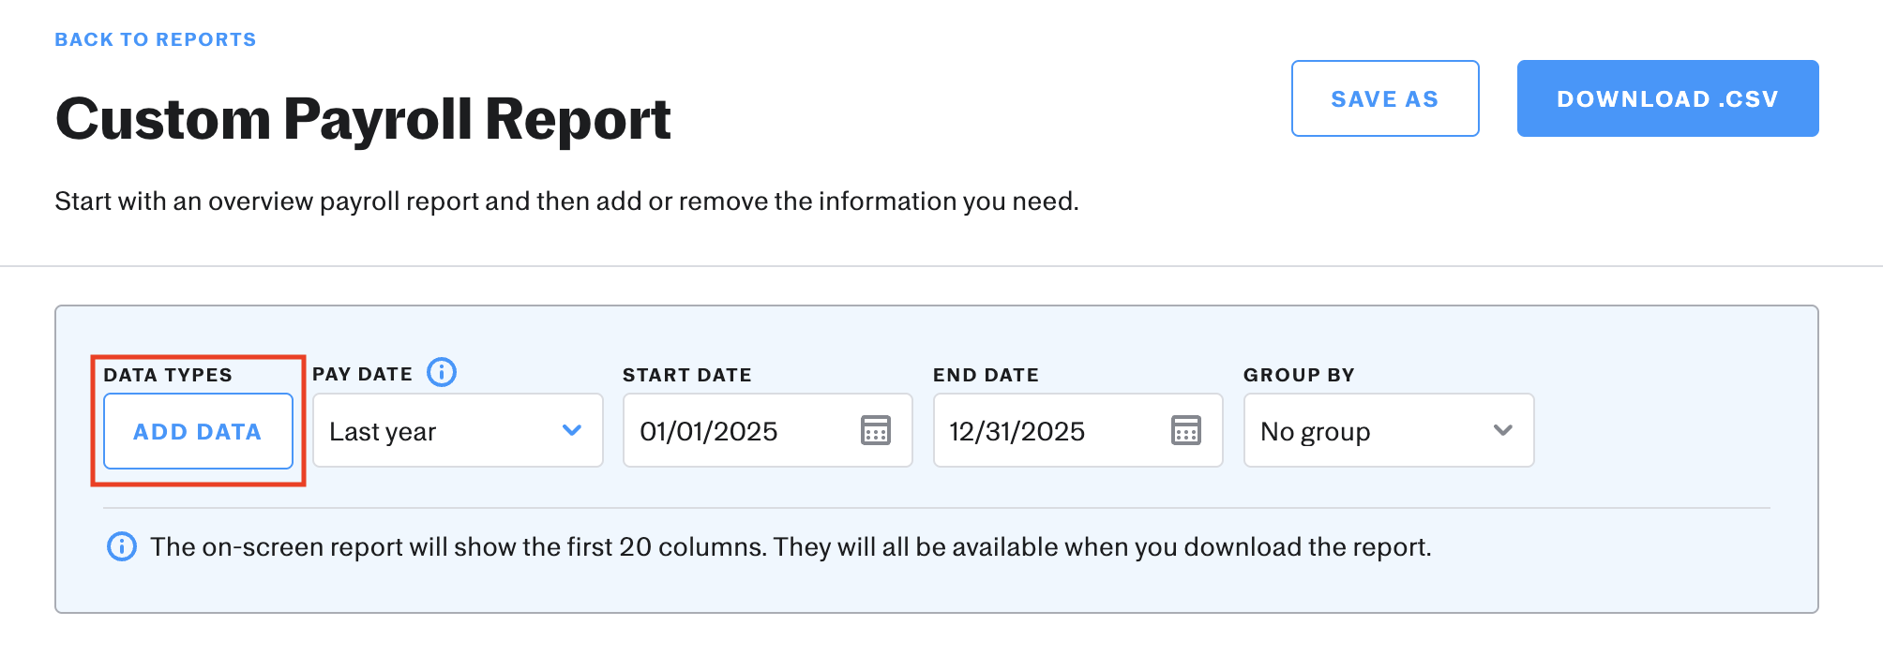
Task: Focus the Start Date field showing 01/01/2025
Action: (731, 431)
